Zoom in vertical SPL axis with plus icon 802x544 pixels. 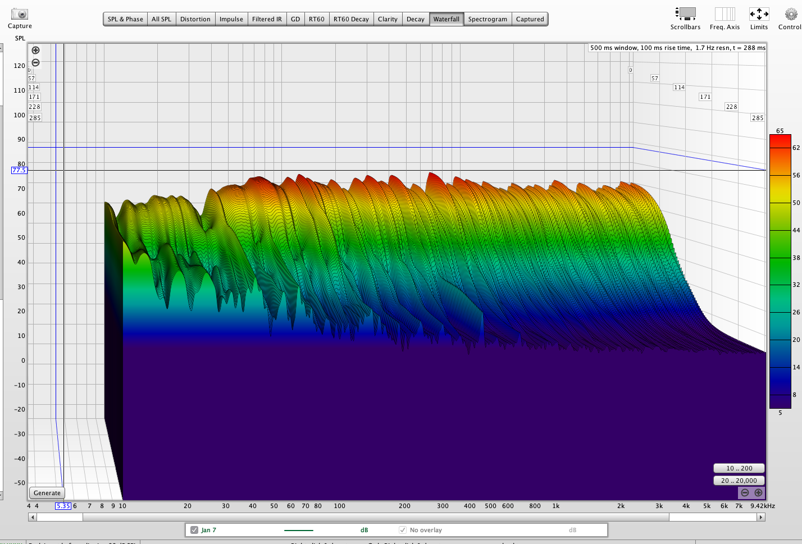click(x=36, y=51)
